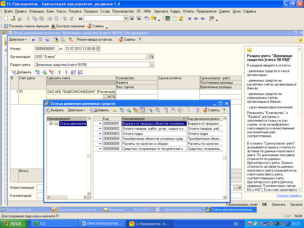This screenshot has height=228, width=304.
Task: Open the date picker next to 31.07.2012
Action: coord(98,49)
